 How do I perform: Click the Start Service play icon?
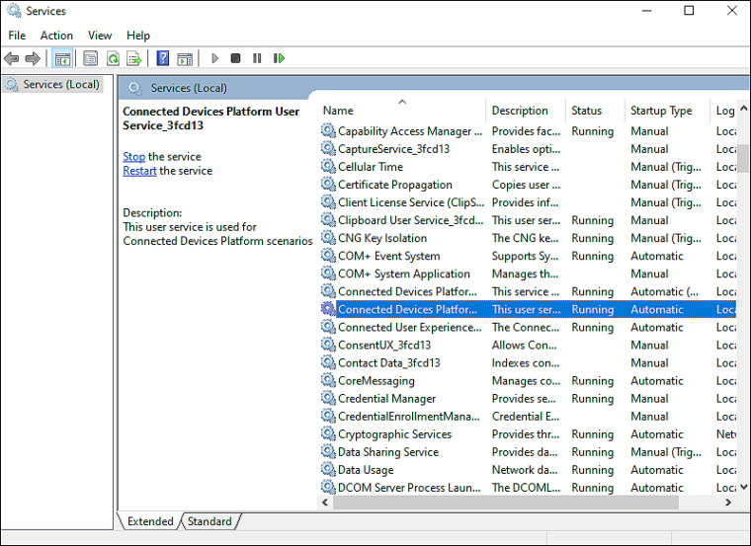[215, 58]
